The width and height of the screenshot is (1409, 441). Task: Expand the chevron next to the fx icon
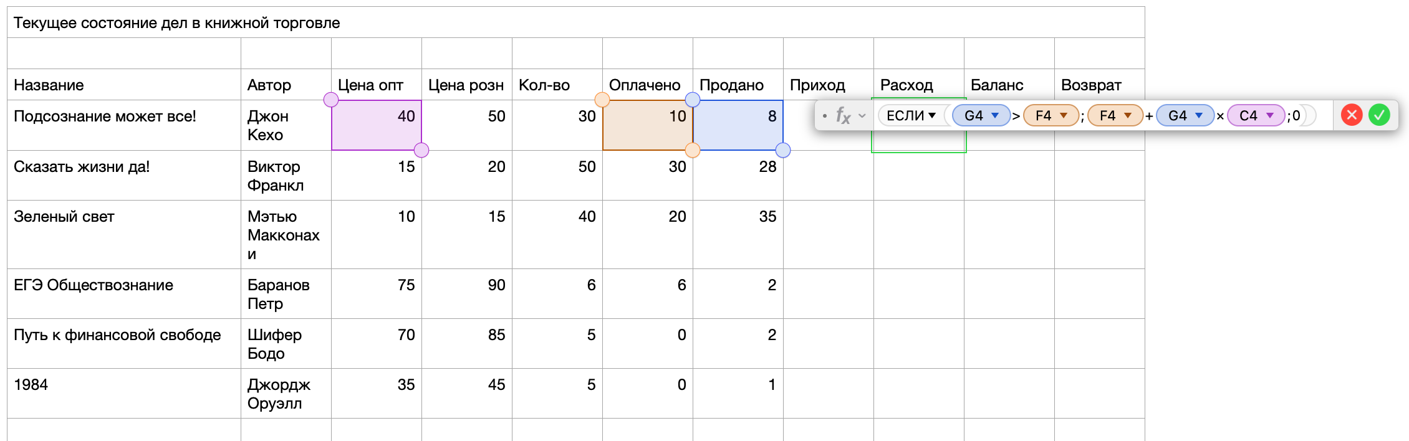tap(862, 116)
